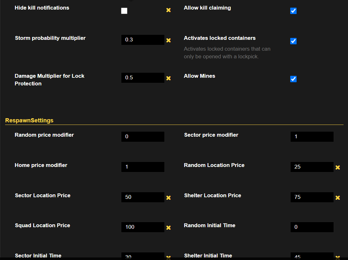
Task: Select the Random price modifier input
Action: [143, 137]
